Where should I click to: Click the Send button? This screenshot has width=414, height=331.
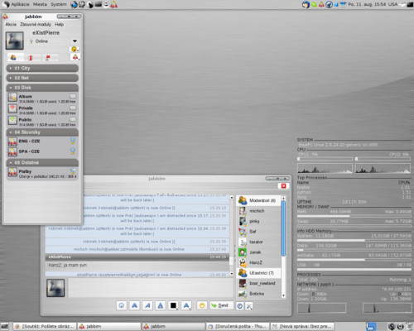tap(221, 305)
